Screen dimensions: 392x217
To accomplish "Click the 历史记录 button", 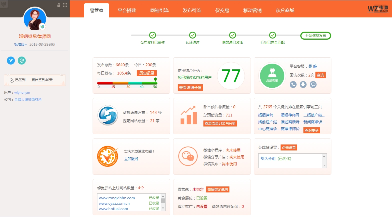I will coord(147,73).
